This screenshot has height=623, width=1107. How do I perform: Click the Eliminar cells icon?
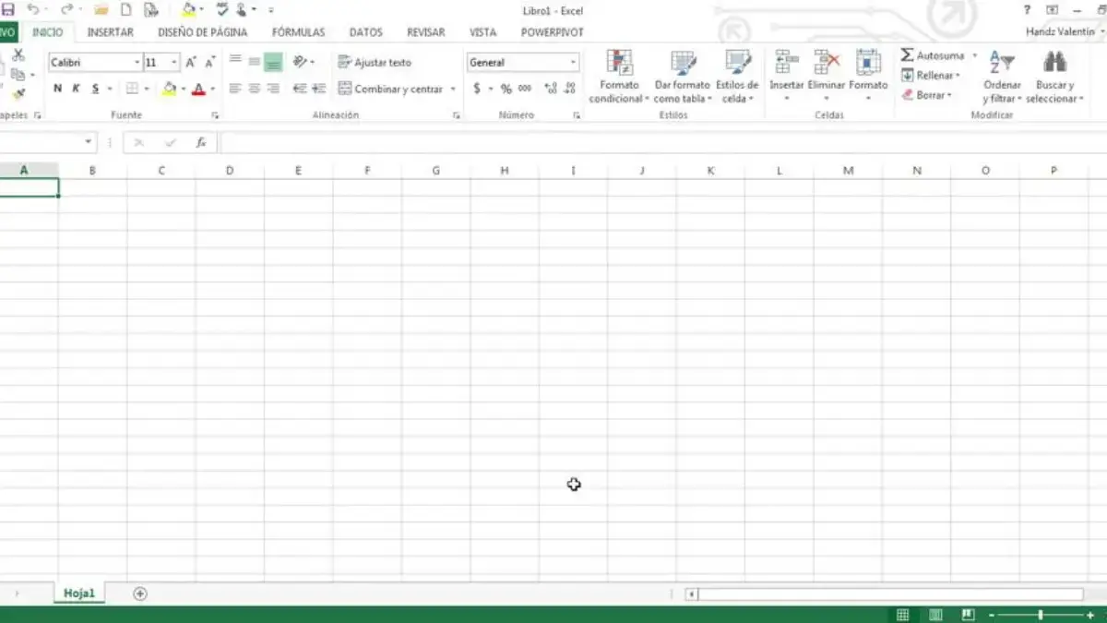(827, 63)
